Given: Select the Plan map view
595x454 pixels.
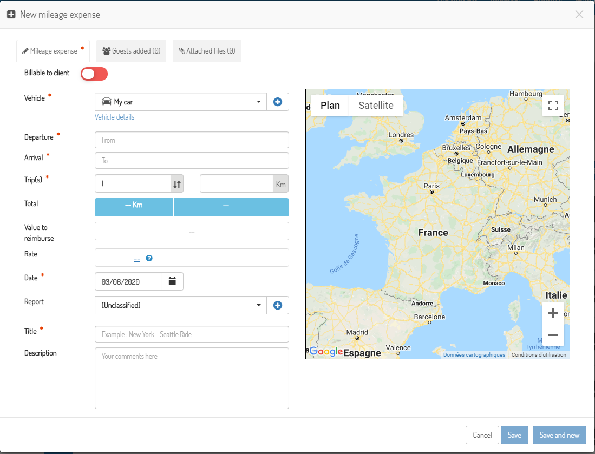Looking at the screenshot, I should coord(330,106).
